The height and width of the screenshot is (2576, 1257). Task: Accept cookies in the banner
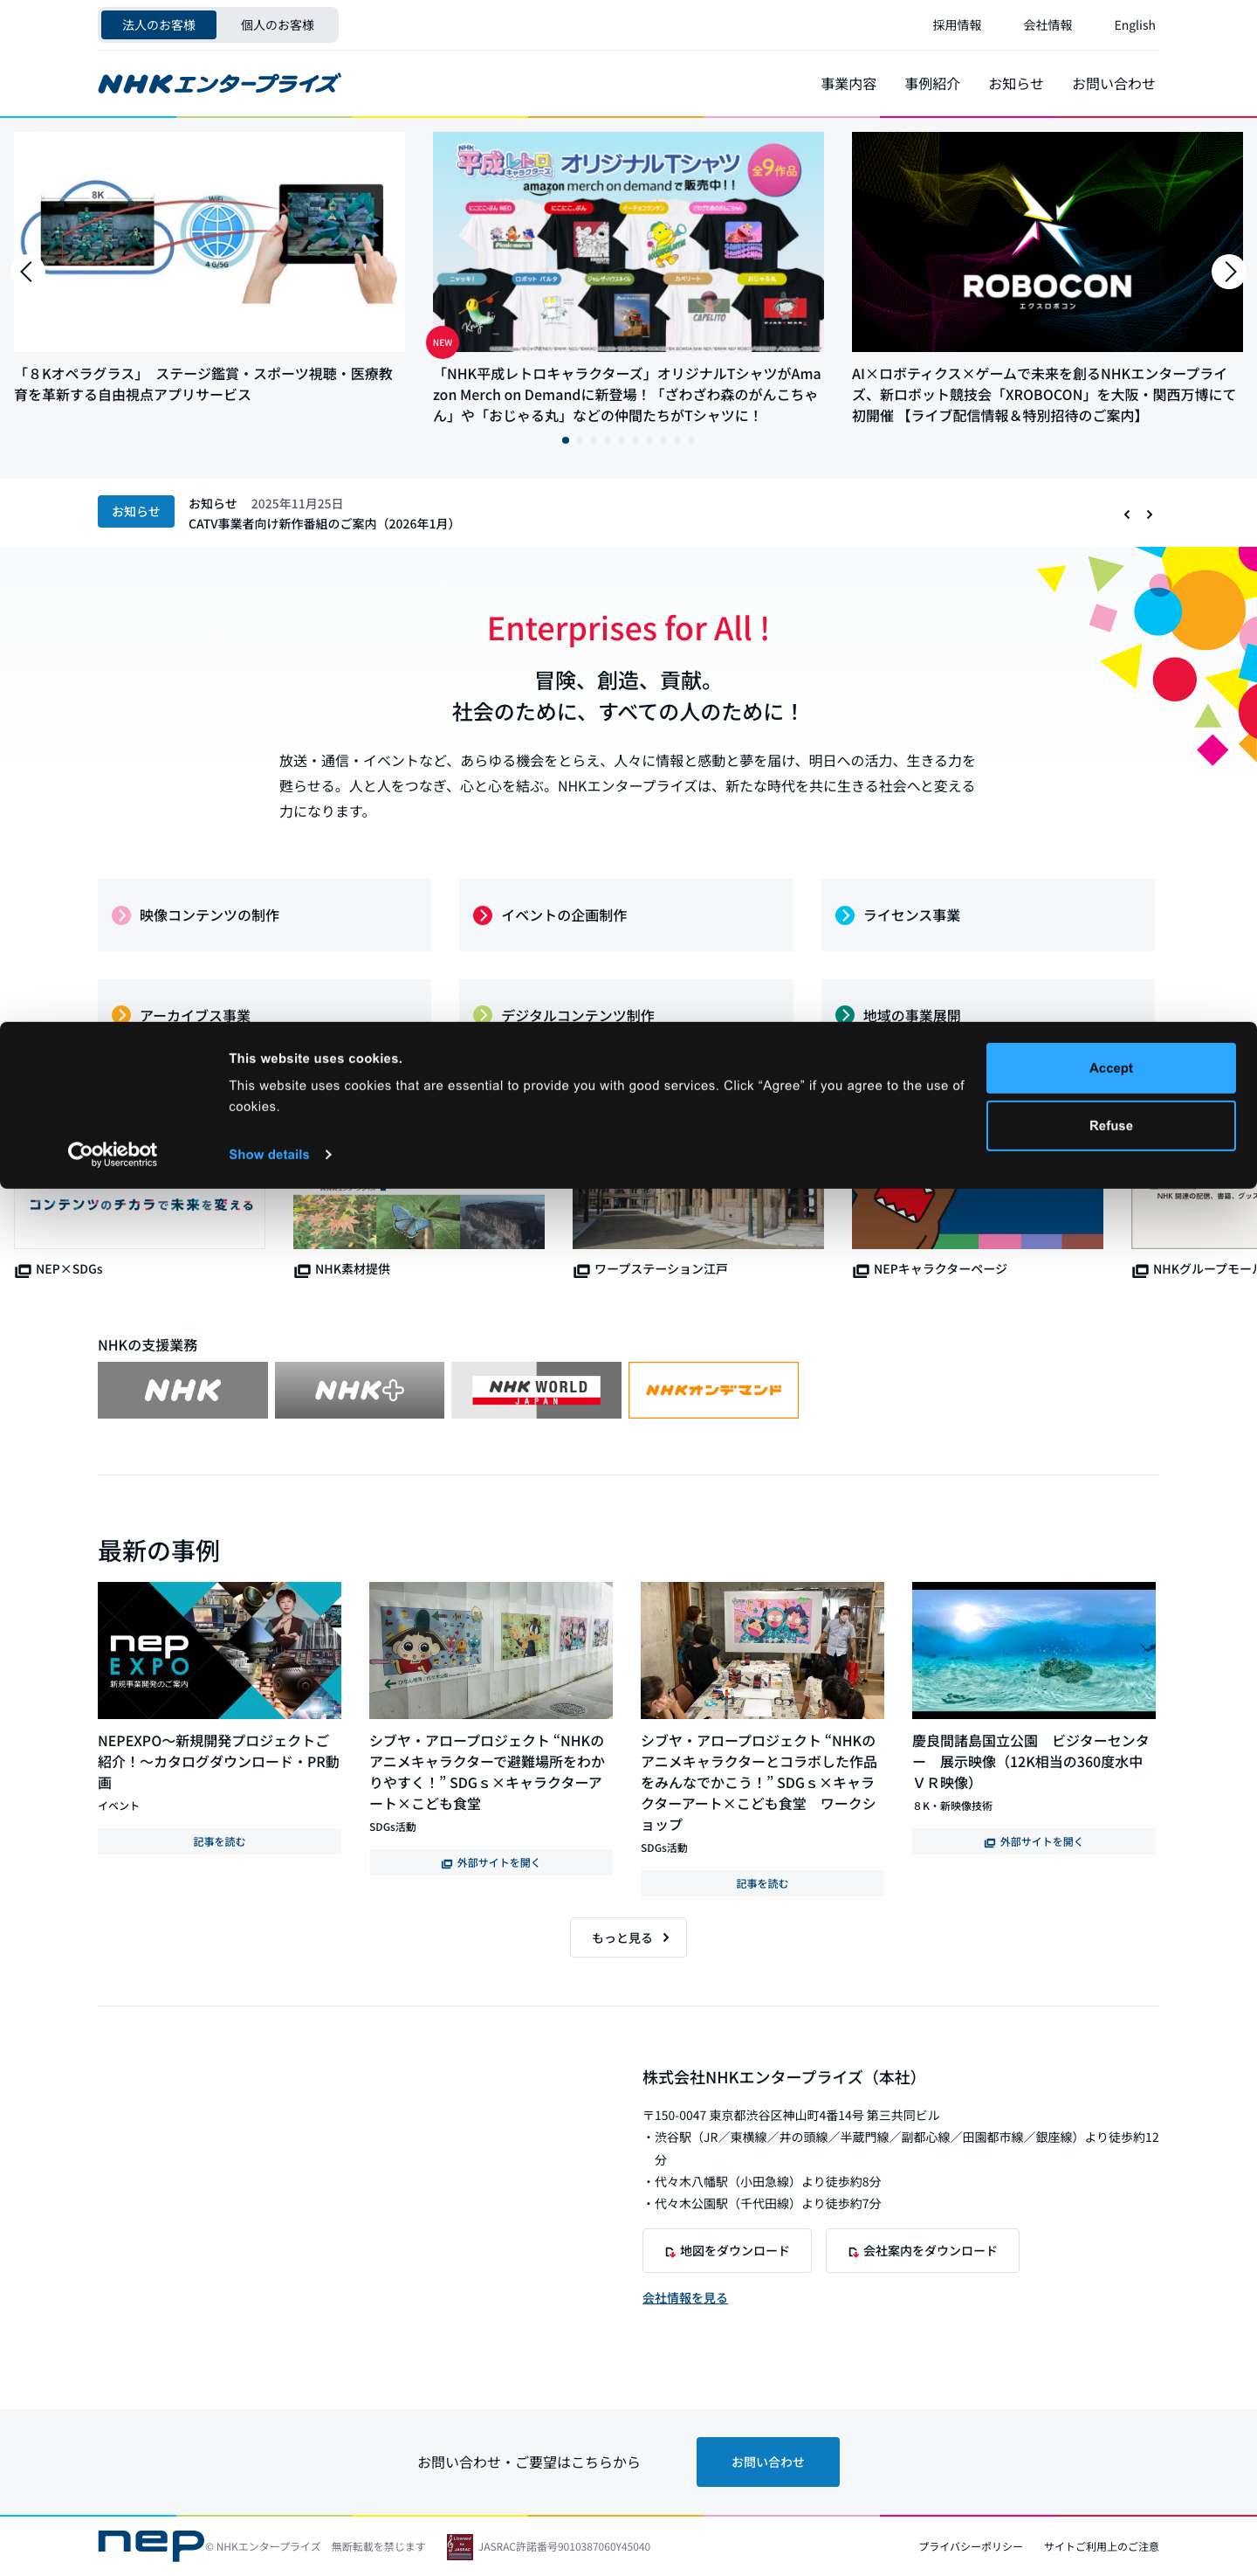click(x=1110, y=1068)
